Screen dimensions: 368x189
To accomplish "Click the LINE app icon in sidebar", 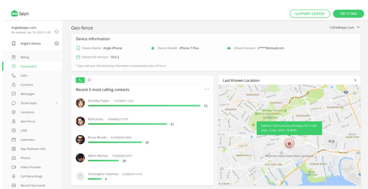I will [14, 130].
